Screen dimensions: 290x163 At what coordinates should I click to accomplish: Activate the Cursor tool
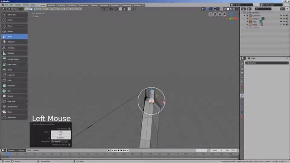point(14,20)
